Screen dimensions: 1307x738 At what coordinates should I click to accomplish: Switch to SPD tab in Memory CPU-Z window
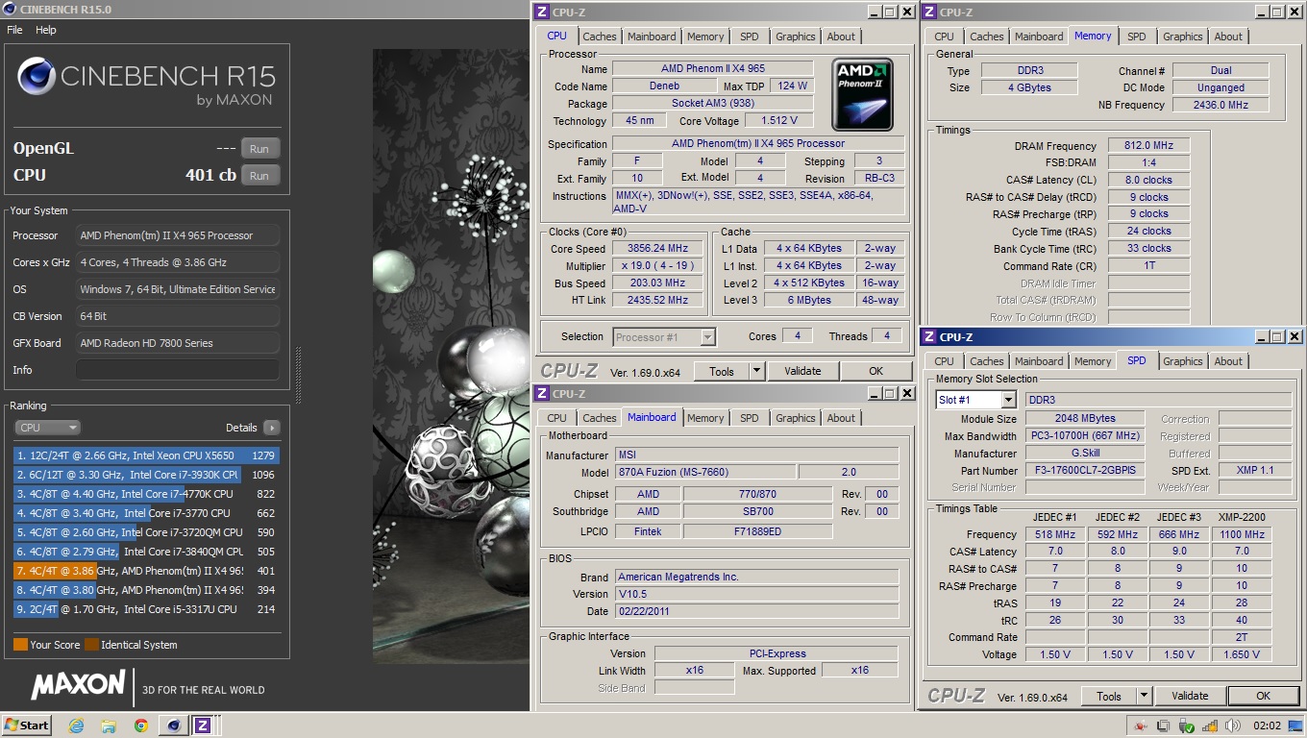(x=1136, y=37)
